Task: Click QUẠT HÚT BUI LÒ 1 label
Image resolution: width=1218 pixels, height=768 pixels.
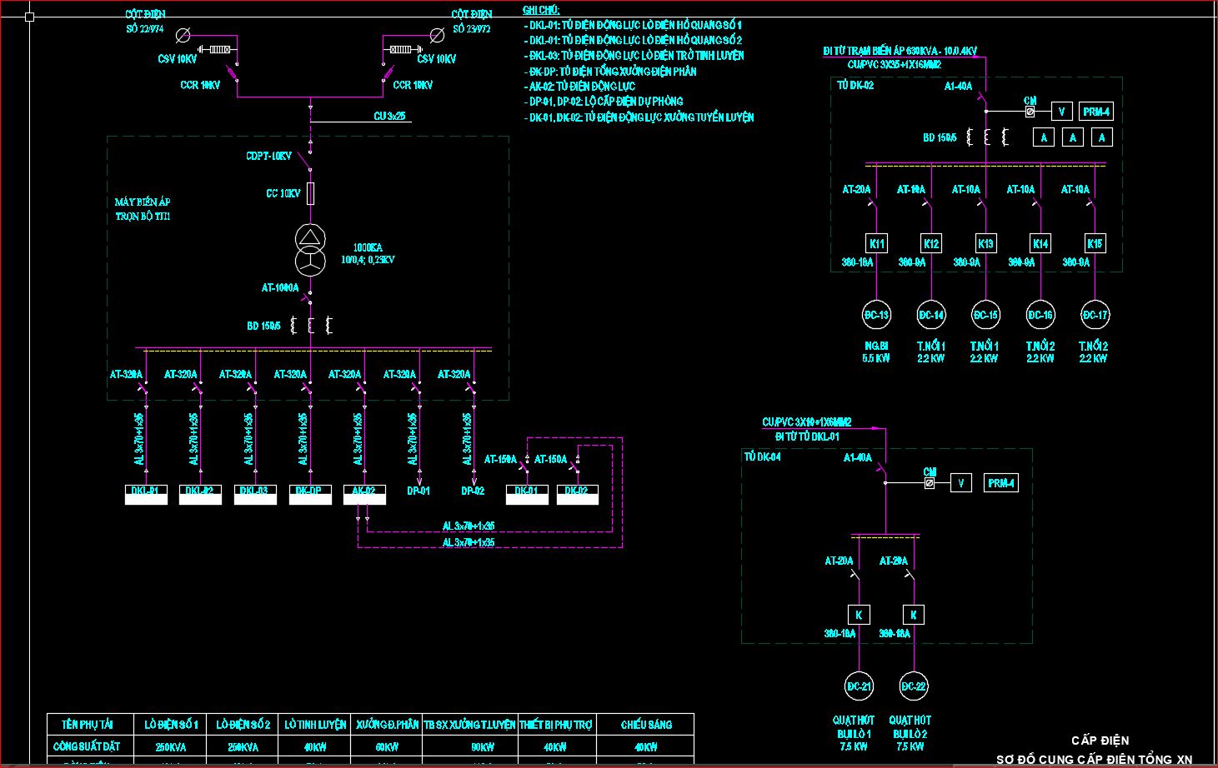Action: (854, 733)
